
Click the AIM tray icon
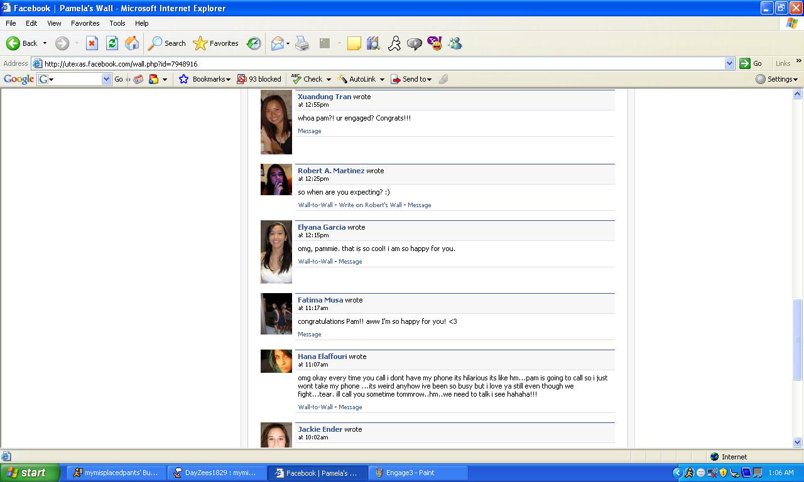click(689, 473)
